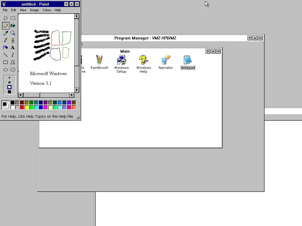This screenshot has width=302, height=226.
Task: Click the horizontal scrollbar thumb in Paint
Action: 32,95
